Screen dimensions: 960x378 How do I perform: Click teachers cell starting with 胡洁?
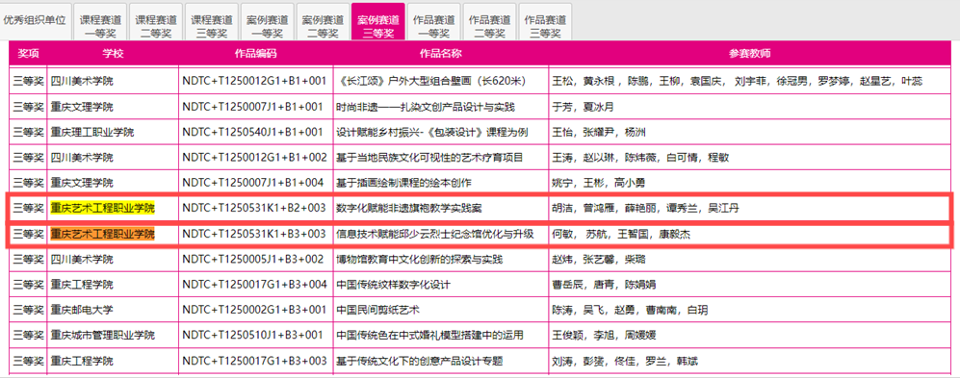(x=645, y=209)
